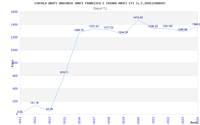The height and width of the screenshot is (125, 200).
Task: Click the Euro axis title
Action: tap(12, 63)
